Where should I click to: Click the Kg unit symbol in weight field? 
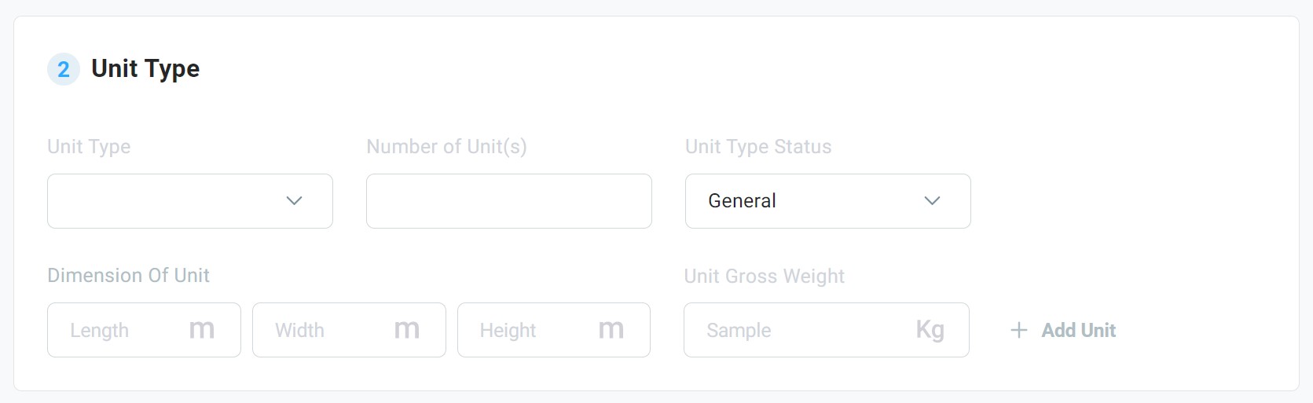pyautogui.click(x=930, y=330)
